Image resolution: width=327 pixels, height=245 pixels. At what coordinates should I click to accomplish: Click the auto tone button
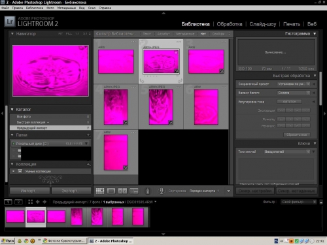[x=289, y=101]
